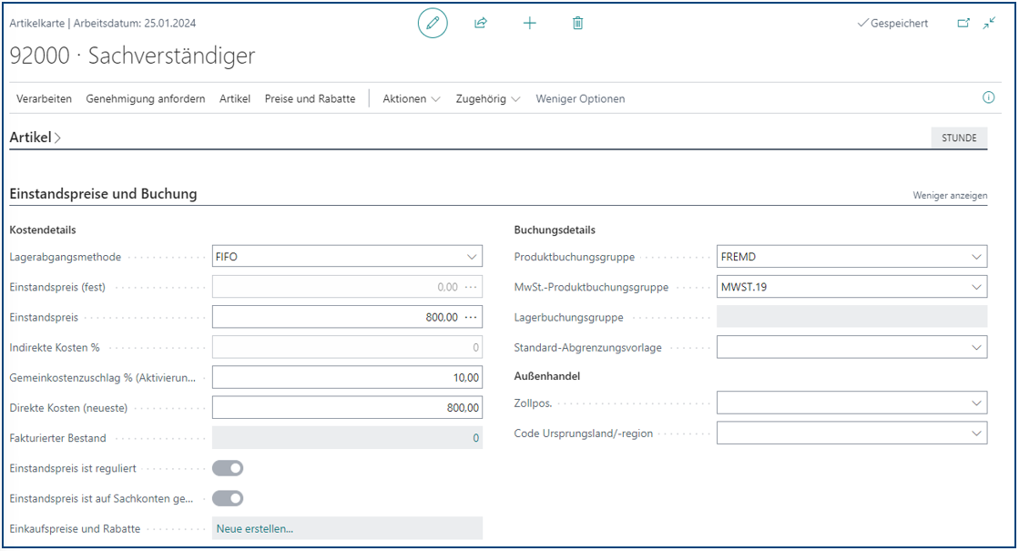Click Artikelkarte | Arbeitsdatum caption
The height and width of the screenshot is (551, 1019).
(x=103, y=24)
